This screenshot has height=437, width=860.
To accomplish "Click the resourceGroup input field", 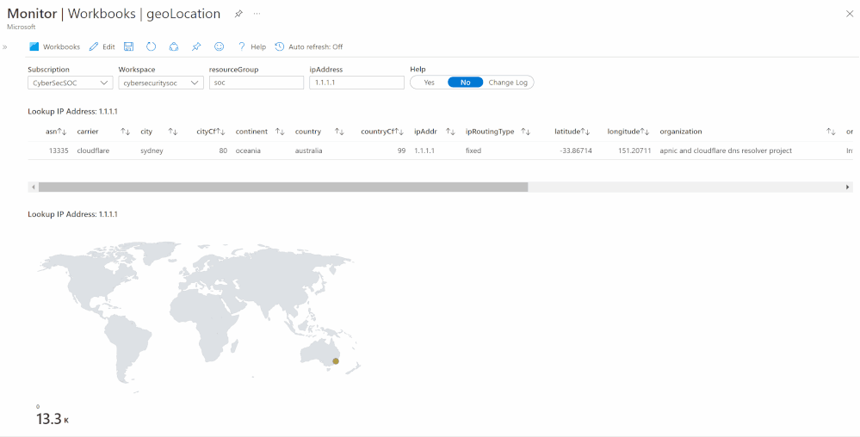I will [257, 83].
